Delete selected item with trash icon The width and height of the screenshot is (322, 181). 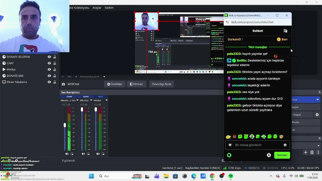pos(312,152)
